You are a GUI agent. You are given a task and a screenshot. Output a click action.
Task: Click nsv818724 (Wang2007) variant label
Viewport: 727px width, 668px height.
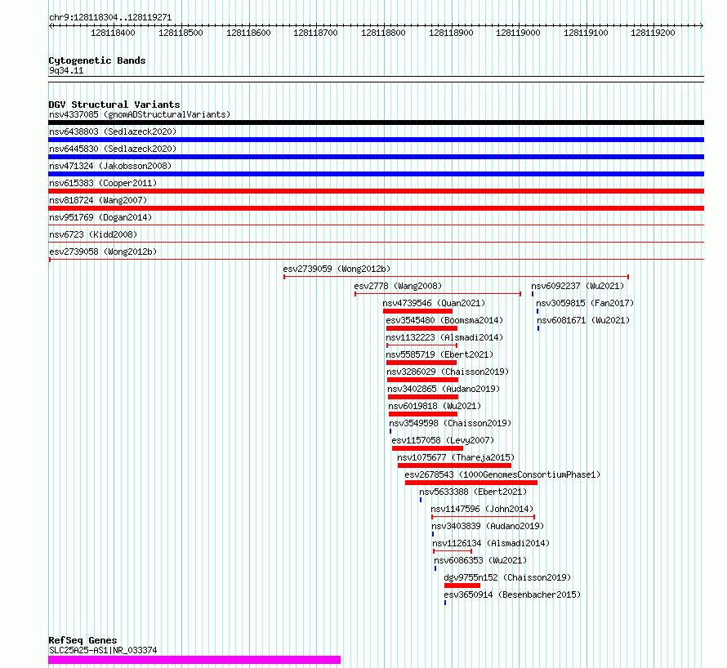pos(98,200)
